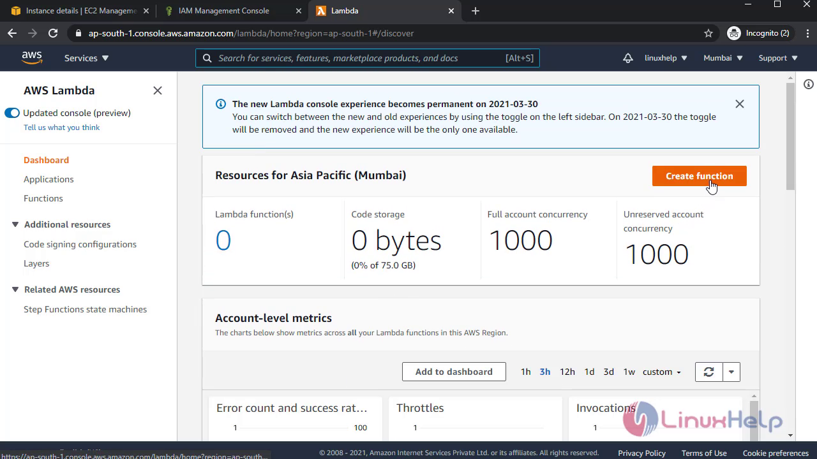Open Dashboard in the sidebar
817x459 pixels.
coord(46,160)
